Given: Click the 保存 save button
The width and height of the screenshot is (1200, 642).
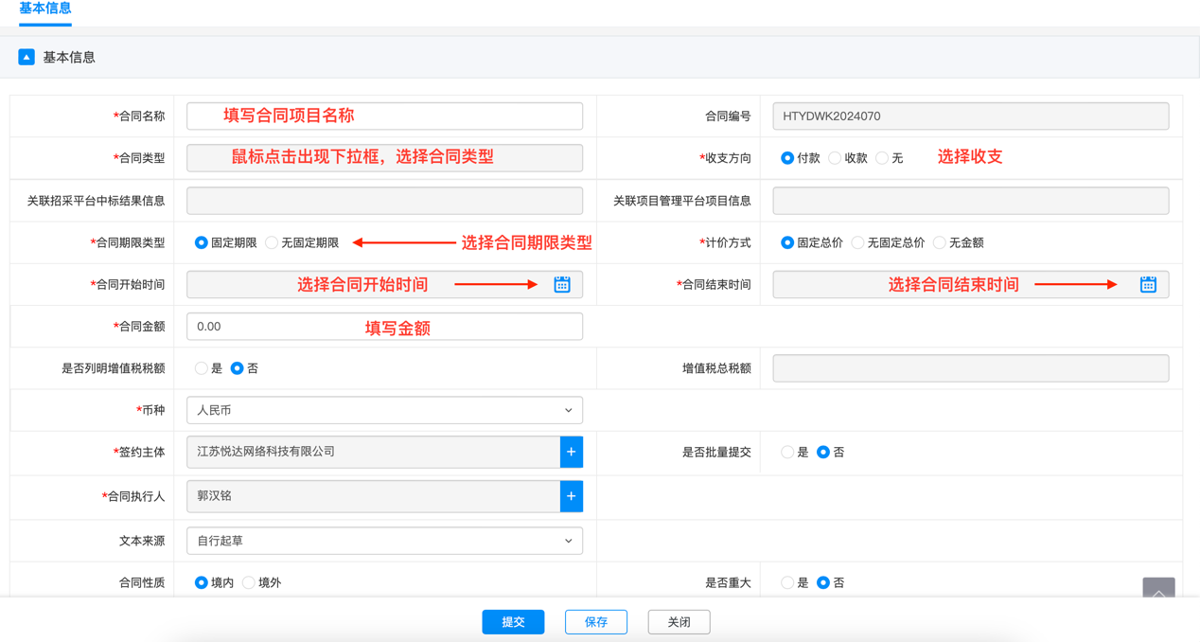Looking at the screenshot, I should coord(595,621).
